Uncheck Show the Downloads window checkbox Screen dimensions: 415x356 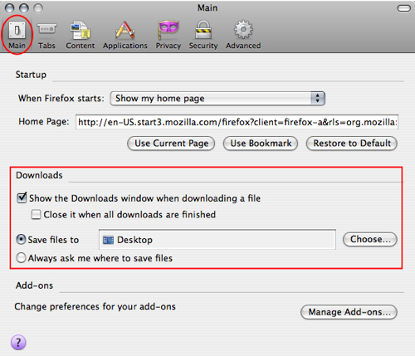(22, 198)
